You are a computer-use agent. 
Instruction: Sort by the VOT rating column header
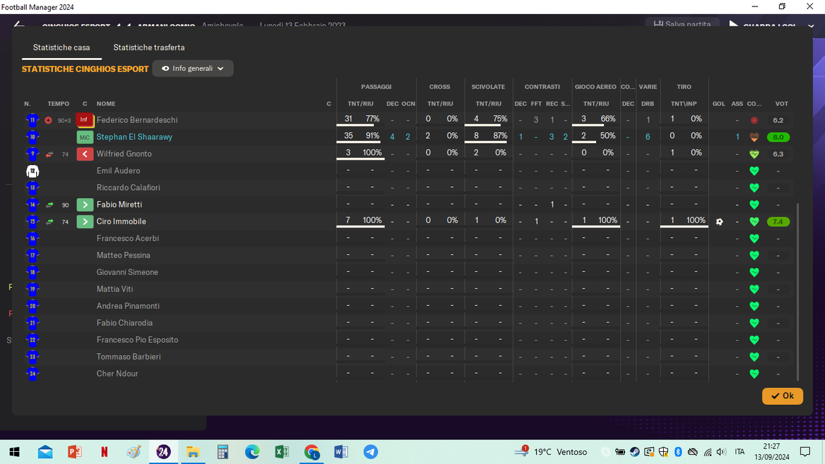781,104
